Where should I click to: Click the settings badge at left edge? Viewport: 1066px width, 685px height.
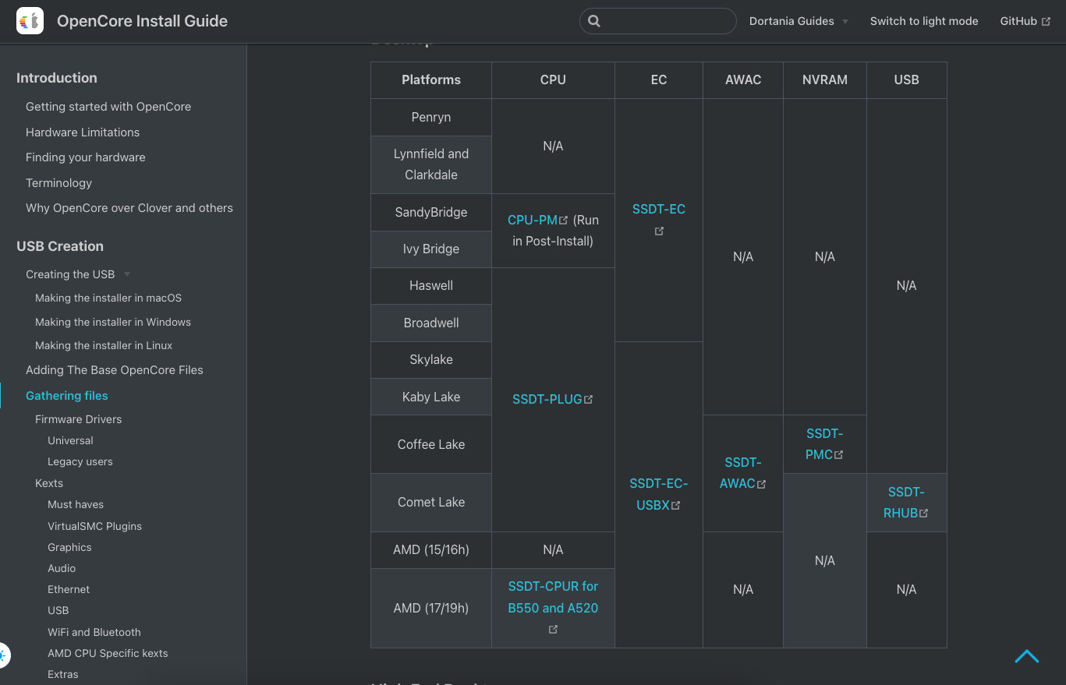4,655
